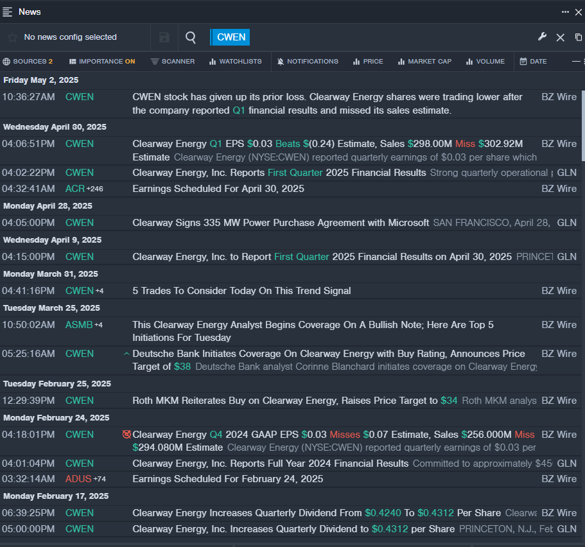
Task: Click the 10:36:27AM timestamp
Action: tap(28, 97)
